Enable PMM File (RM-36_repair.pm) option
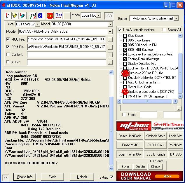Viewport: 185px width, 183px height. tap(125, 96)
